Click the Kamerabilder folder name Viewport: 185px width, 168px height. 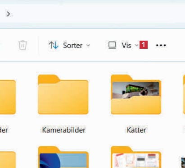(x=64, y=130)
